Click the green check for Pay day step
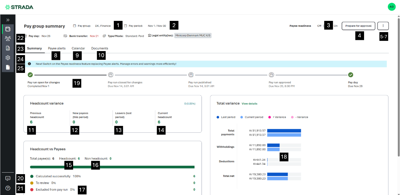The width and height of the screenshot is (400, 195). [351, 75]
